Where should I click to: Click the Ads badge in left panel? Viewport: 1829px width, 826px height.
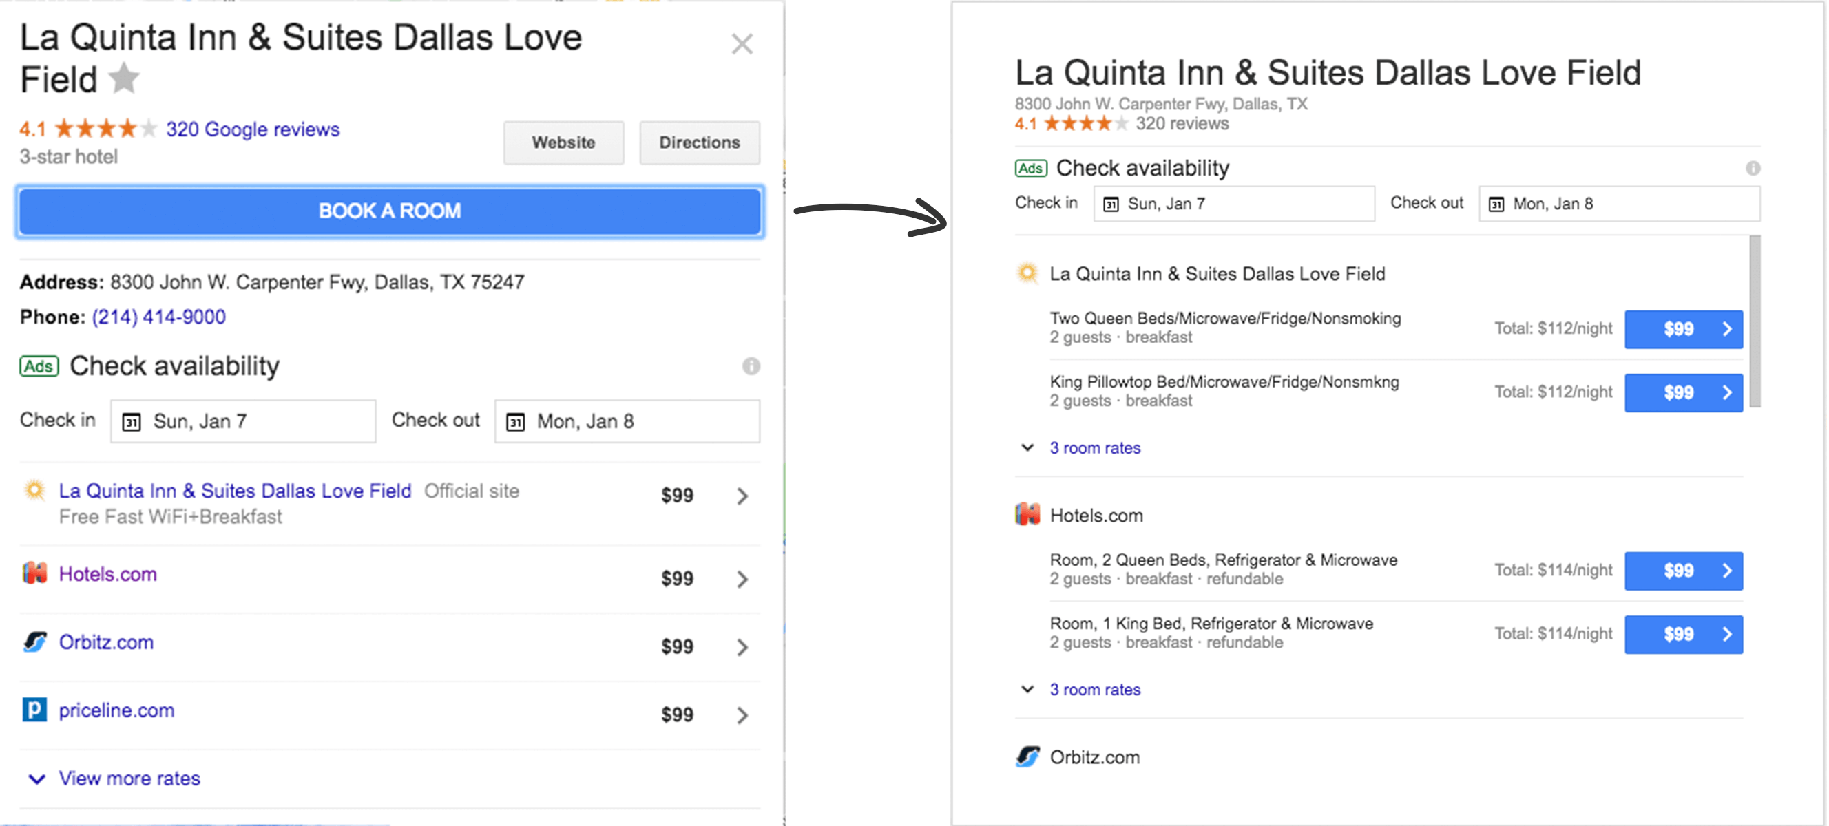click(39, 366)
